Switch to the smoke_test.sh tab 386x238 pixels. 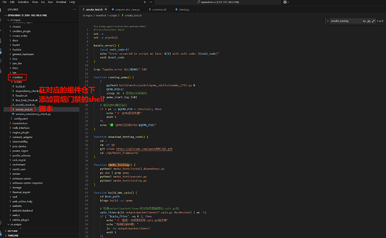tap(95, 10)
